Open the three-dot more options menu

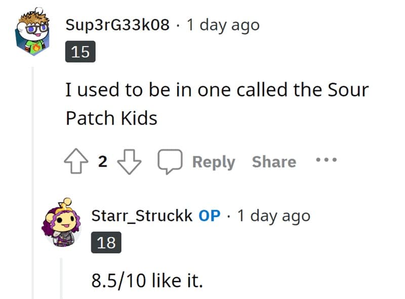(x=326, y=161)
